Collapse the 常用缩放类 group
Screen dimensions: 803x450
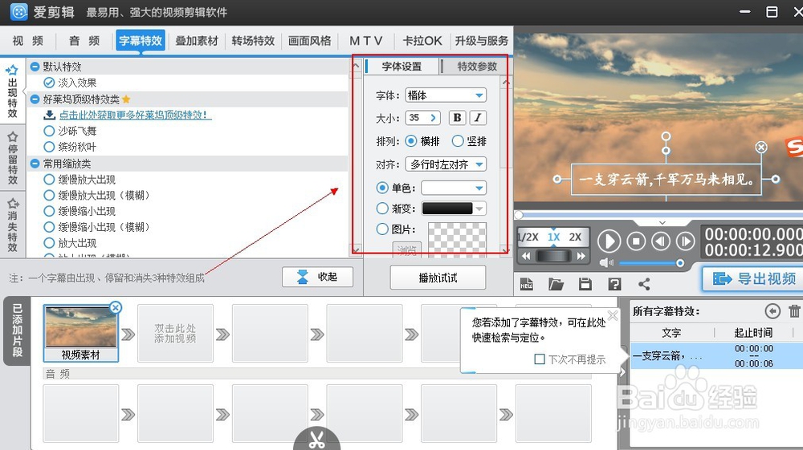tap(35, 164)
